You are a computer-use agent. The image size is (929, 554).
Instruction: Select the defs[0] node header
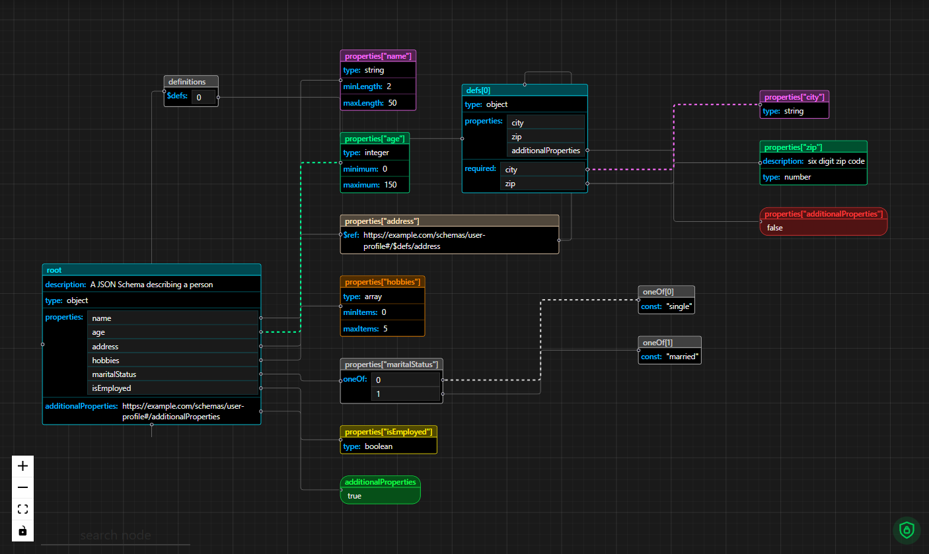click(525, 90)
